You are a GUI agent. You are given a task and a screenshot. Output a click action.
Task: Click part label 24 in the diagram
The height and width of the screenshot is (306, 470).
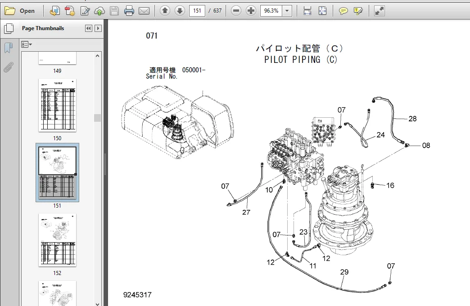click(381, 135)
